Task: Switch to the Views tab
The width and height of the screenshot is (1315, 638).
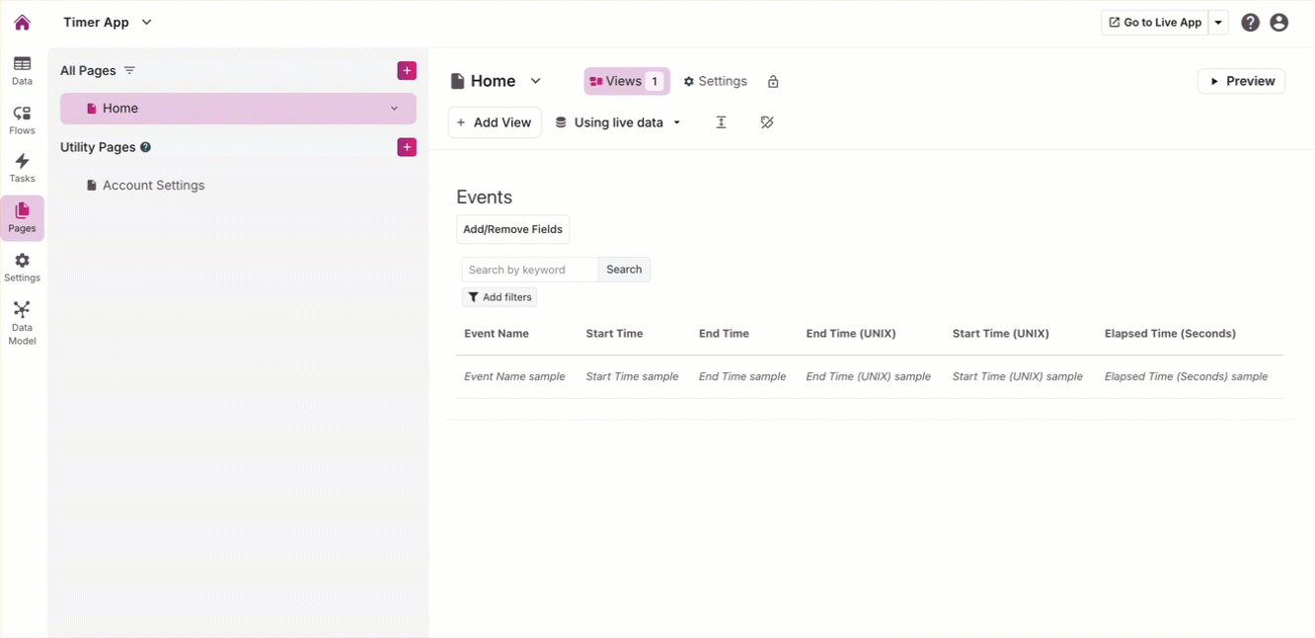Action: tap(626, 81)
